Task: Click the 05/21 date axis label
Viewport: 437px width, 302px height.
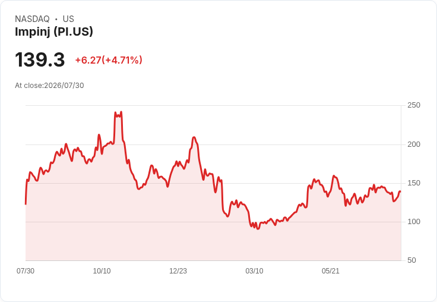Action: (x=331, y=270)
